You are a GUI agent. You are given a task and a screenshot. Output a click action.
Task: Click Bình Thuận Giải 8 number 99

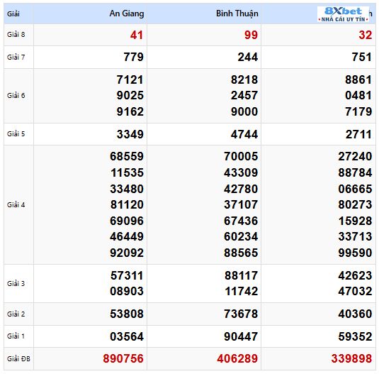[251, 35]
